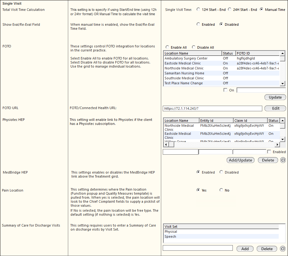The height and width of the screenshot is (256, 288).
Task: Check the Physiotec Enabled checkbox
Action: click(x=269, y=152)
